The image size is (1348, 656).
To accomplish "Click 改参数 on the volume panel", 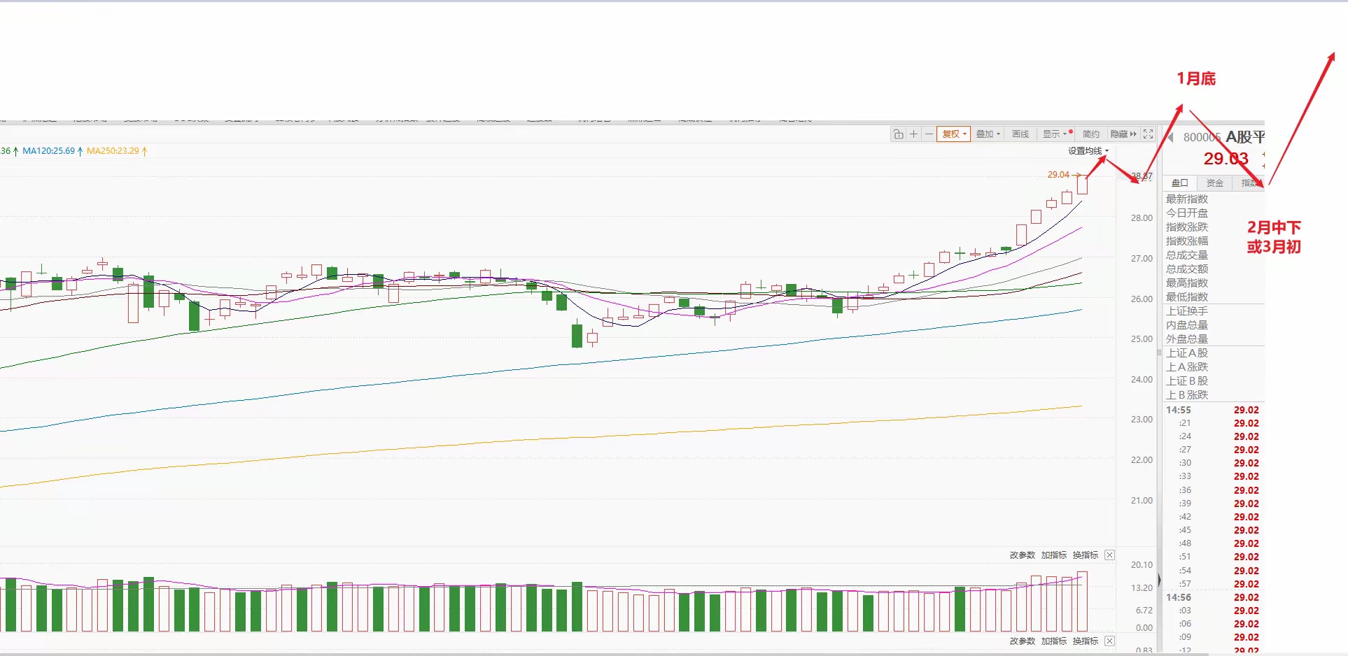I will click(x=1022, y=555).
